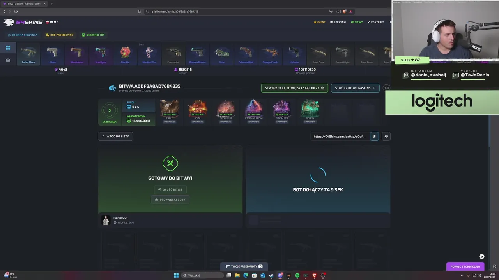Copy the battle link with copy icon
Viewport: 499px width, 280px height.
[374, 136]
